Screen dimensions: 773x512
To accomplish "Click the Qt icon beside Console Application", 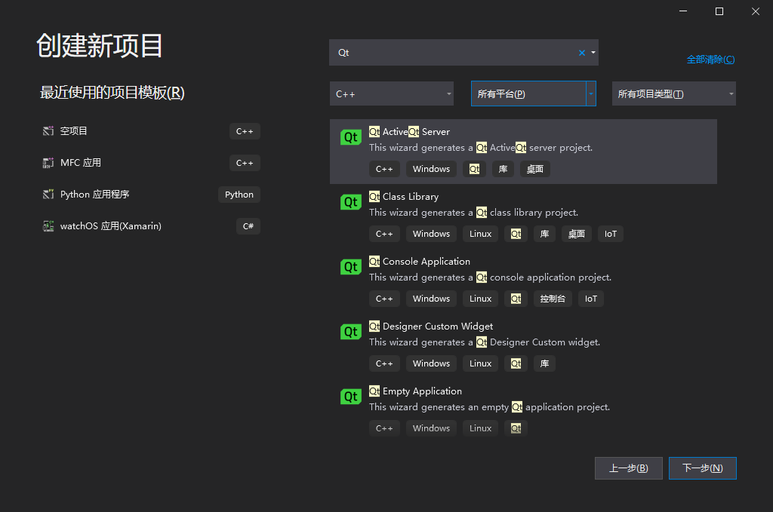I will click(x=350, y=267).
